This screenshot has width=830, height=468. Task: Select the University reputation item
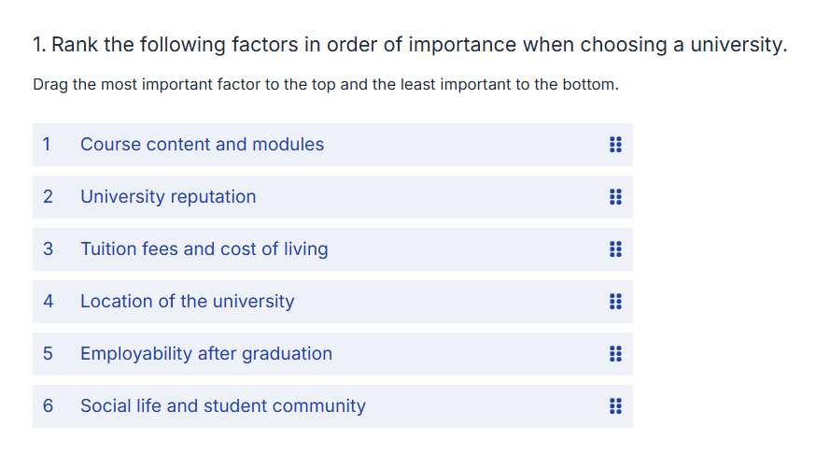(332, 197)
